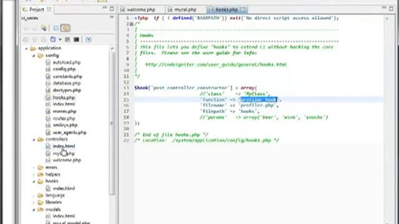The image size is (399, 224).
Task: Click the $hook variable on line 13
Action: [x=142, y=88]
